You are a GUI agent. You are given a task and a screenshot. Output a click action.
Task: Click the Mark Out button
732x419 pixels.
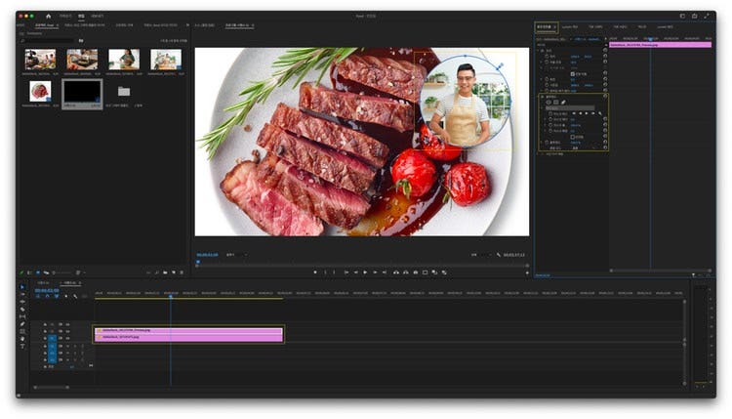pyautogui.click(x=334, y=272)
